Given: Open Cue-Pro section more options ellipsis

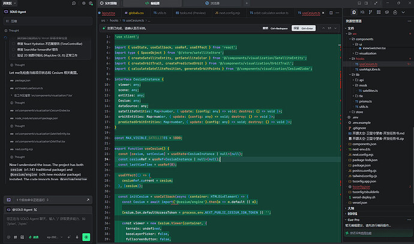Looking at the screenshot, I should 409,220.
